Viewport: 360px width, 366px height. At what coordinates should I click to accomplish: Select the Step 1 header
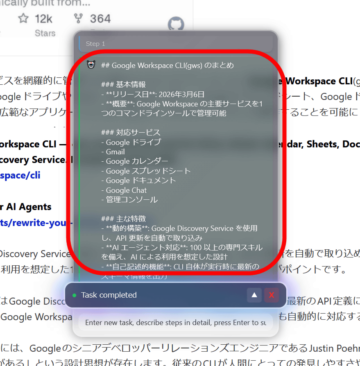click(176, 44)
